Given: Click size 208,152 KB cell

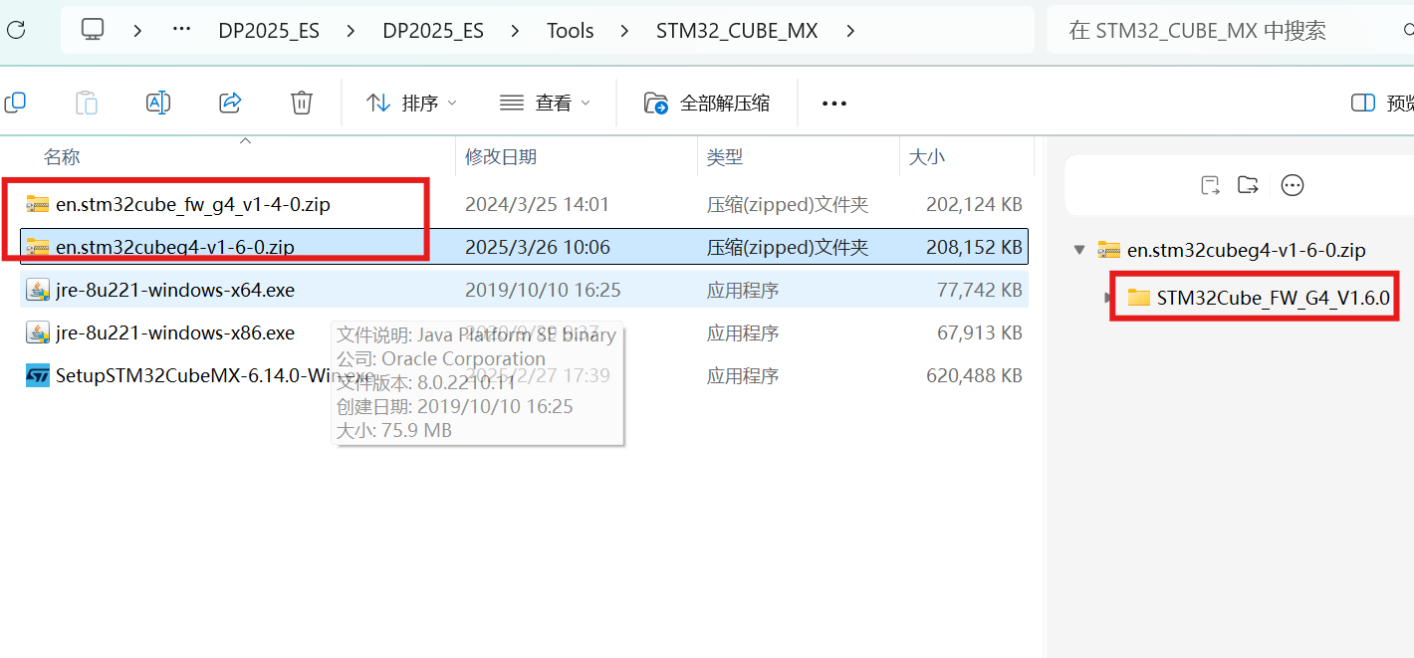Looking at the screenshot, I should point(974,247).
